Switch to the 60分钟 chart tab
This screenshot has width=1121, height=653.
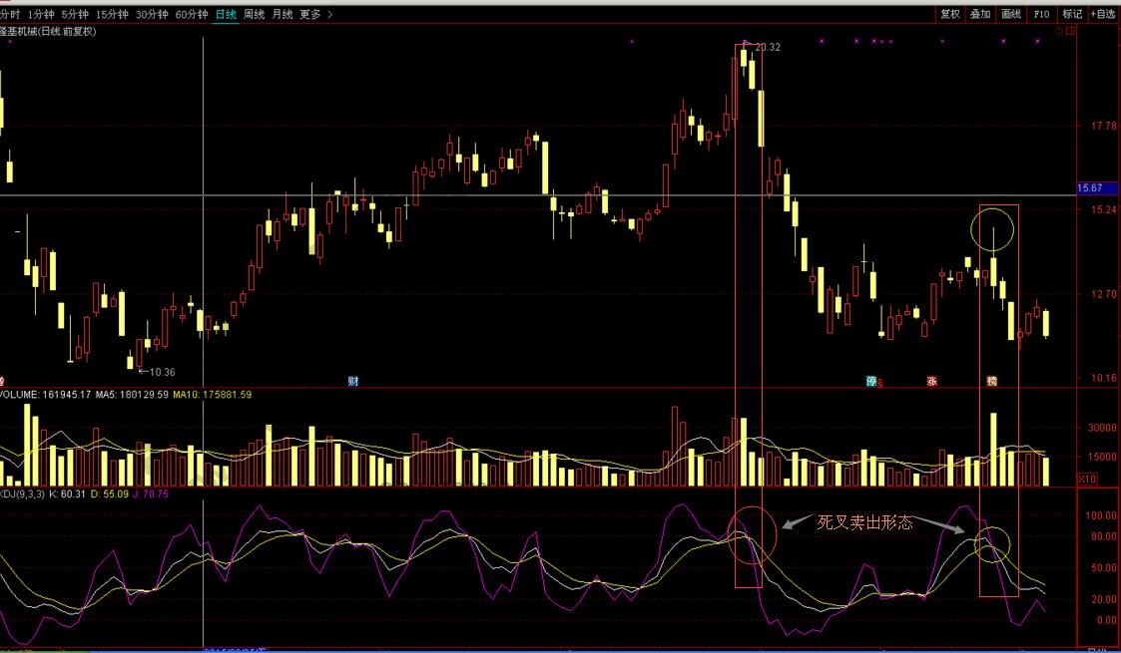192,14
